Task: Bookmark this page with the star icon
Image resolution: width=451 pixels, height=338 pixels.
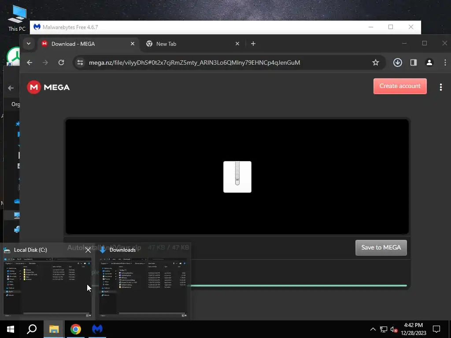Action: point(375,62)
